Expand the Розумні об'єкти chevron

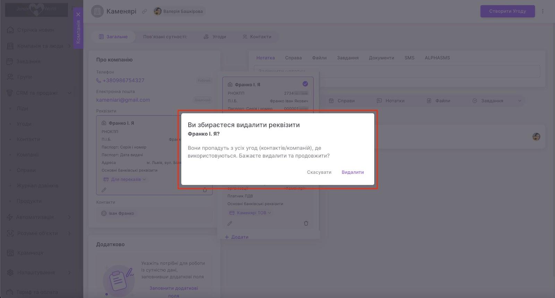tap(69, 233)
